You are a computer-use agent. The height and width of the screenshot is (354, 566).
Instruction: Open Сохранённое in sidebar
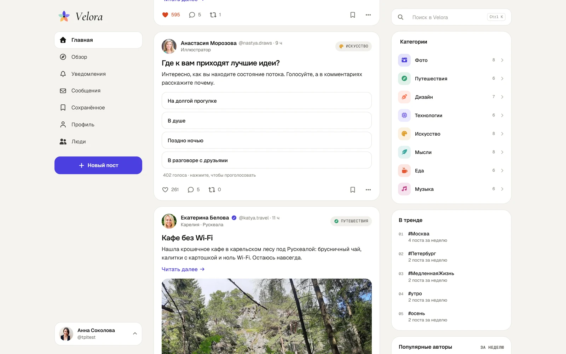click(98, 108)
